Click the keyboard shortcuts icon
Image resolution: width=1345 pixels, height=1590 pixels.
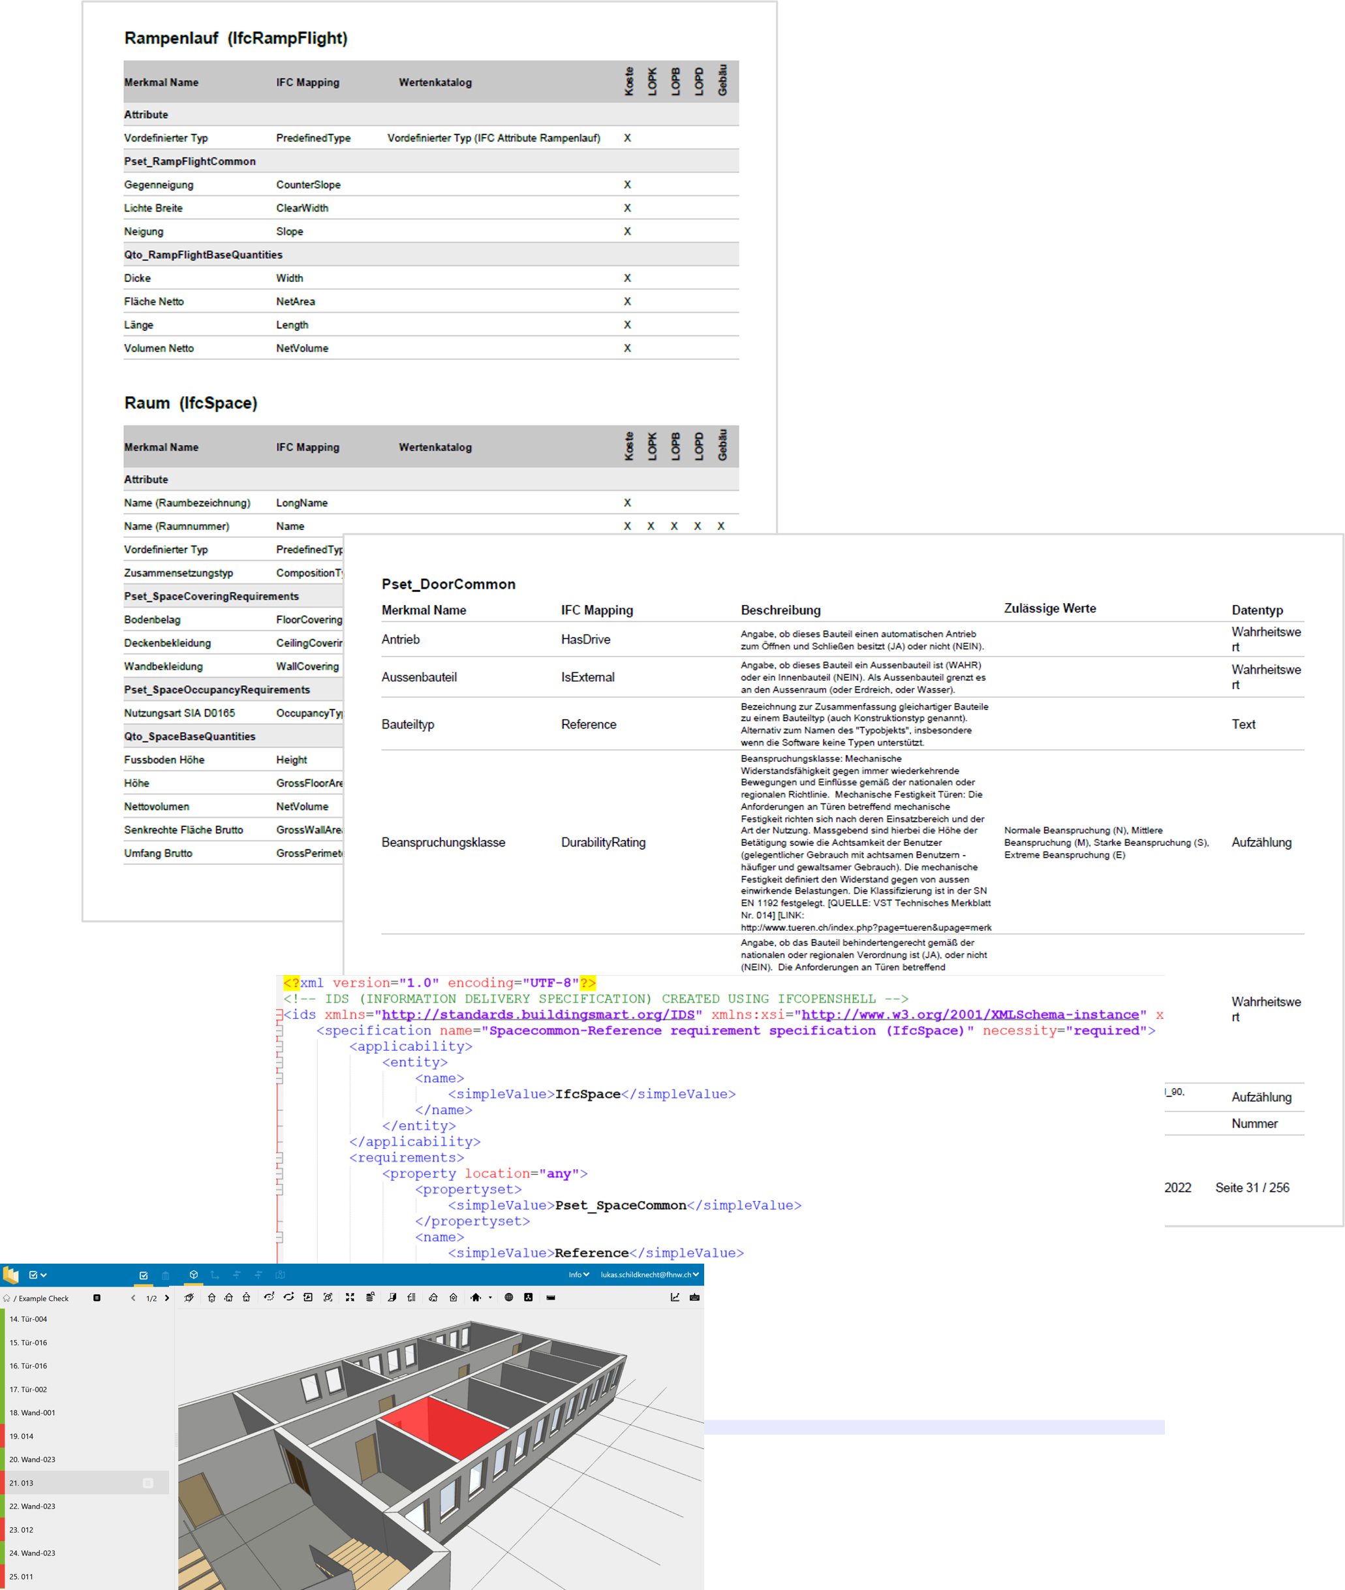click(694, 1297)
